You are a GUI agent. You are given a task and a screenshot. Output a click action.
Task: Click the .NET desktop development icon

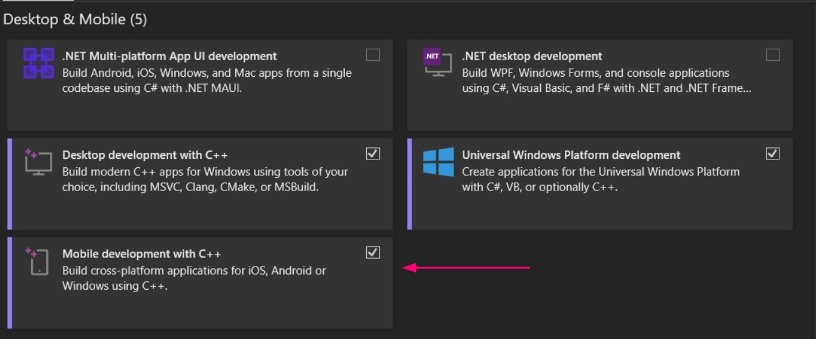click(438, 63)
